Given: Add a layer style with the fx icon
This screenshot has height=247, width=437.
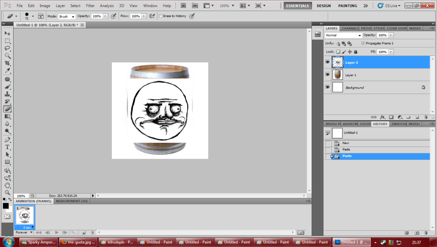Looking at the screenshot, I should click(x=383, y=117).
